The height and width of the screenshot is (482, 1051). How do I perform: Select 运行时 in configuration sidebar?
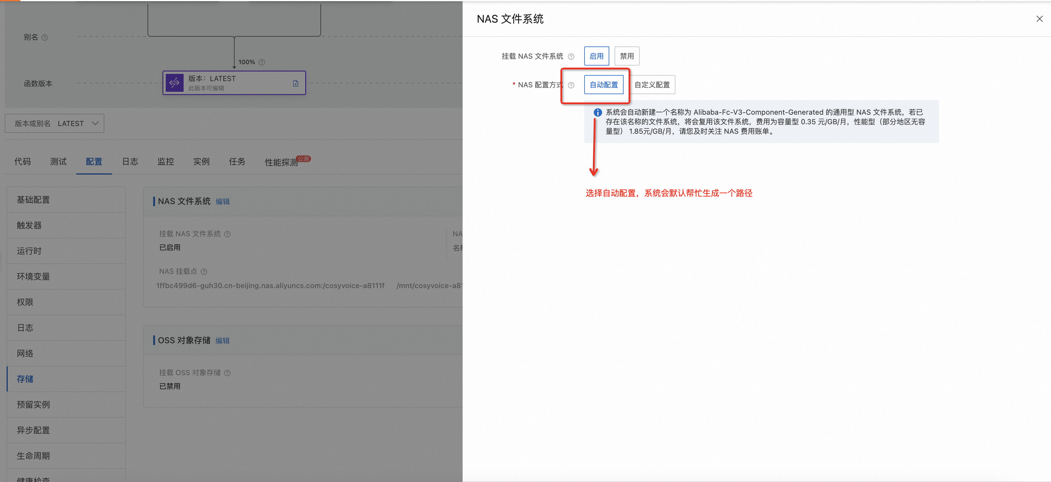[66, 251]
